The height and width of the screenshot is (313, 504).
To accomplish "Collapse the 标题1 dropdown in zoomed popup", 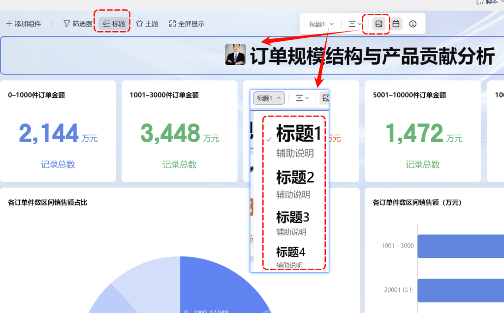I will (x=269, y=98).
